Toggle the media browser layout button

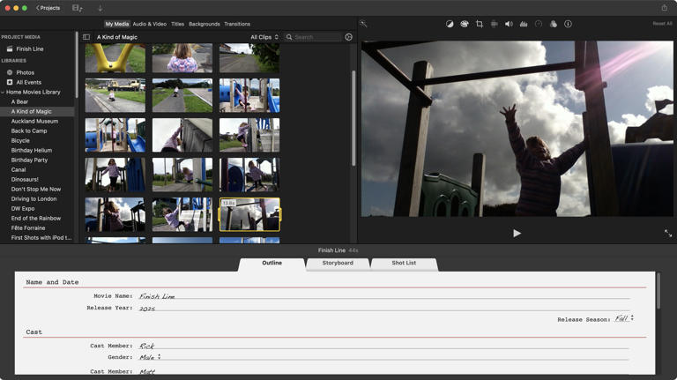tap(78, 8)
